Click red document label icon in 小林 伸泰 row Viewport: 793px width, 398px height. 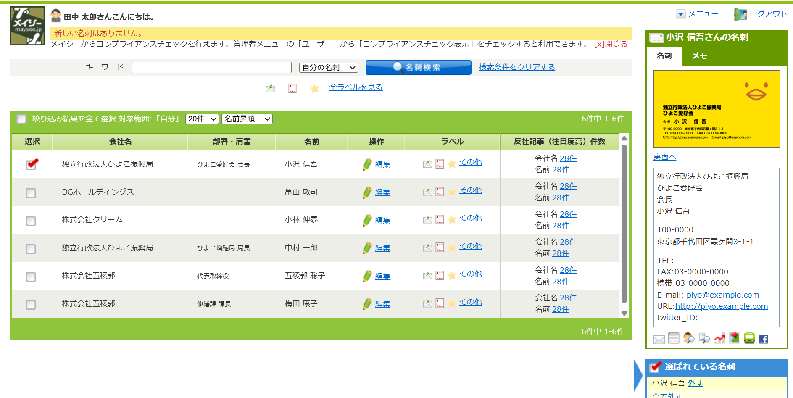(x=440, y=219)
